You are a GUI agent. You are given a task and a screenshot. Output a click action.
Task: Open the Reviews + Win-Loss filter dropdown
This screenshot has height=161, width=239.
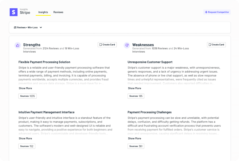28,27
